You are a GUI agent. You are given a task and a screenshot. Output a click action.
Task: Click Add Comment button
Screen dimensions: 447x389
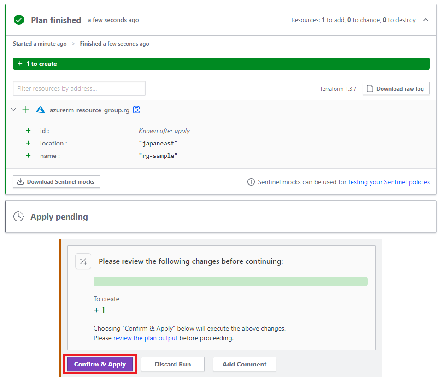tap(245, 364)
